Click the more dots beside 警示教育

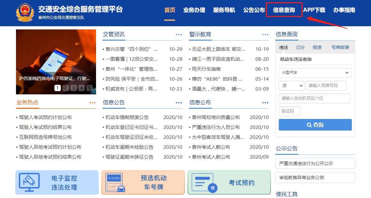(265, 35)
